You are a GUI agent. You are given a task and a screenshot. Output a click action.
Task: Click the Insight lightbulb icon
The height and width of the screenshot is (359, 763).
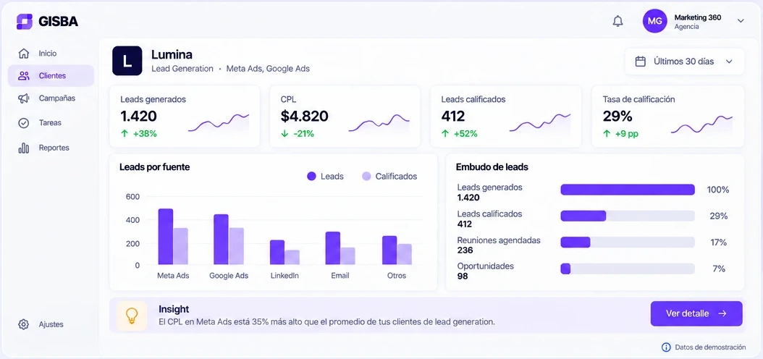pos(132,316)
